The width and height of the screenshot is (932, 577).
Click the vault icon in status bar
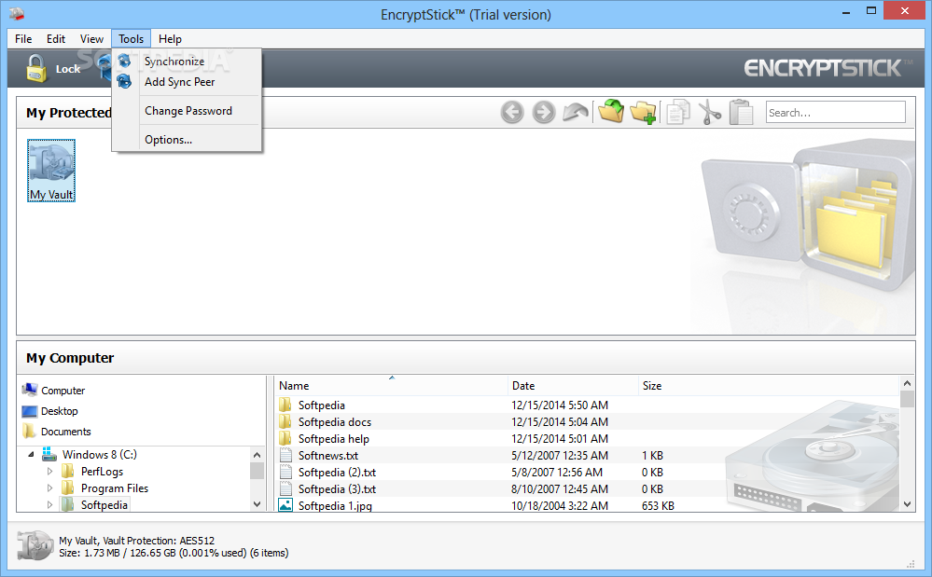pos(35,545)
